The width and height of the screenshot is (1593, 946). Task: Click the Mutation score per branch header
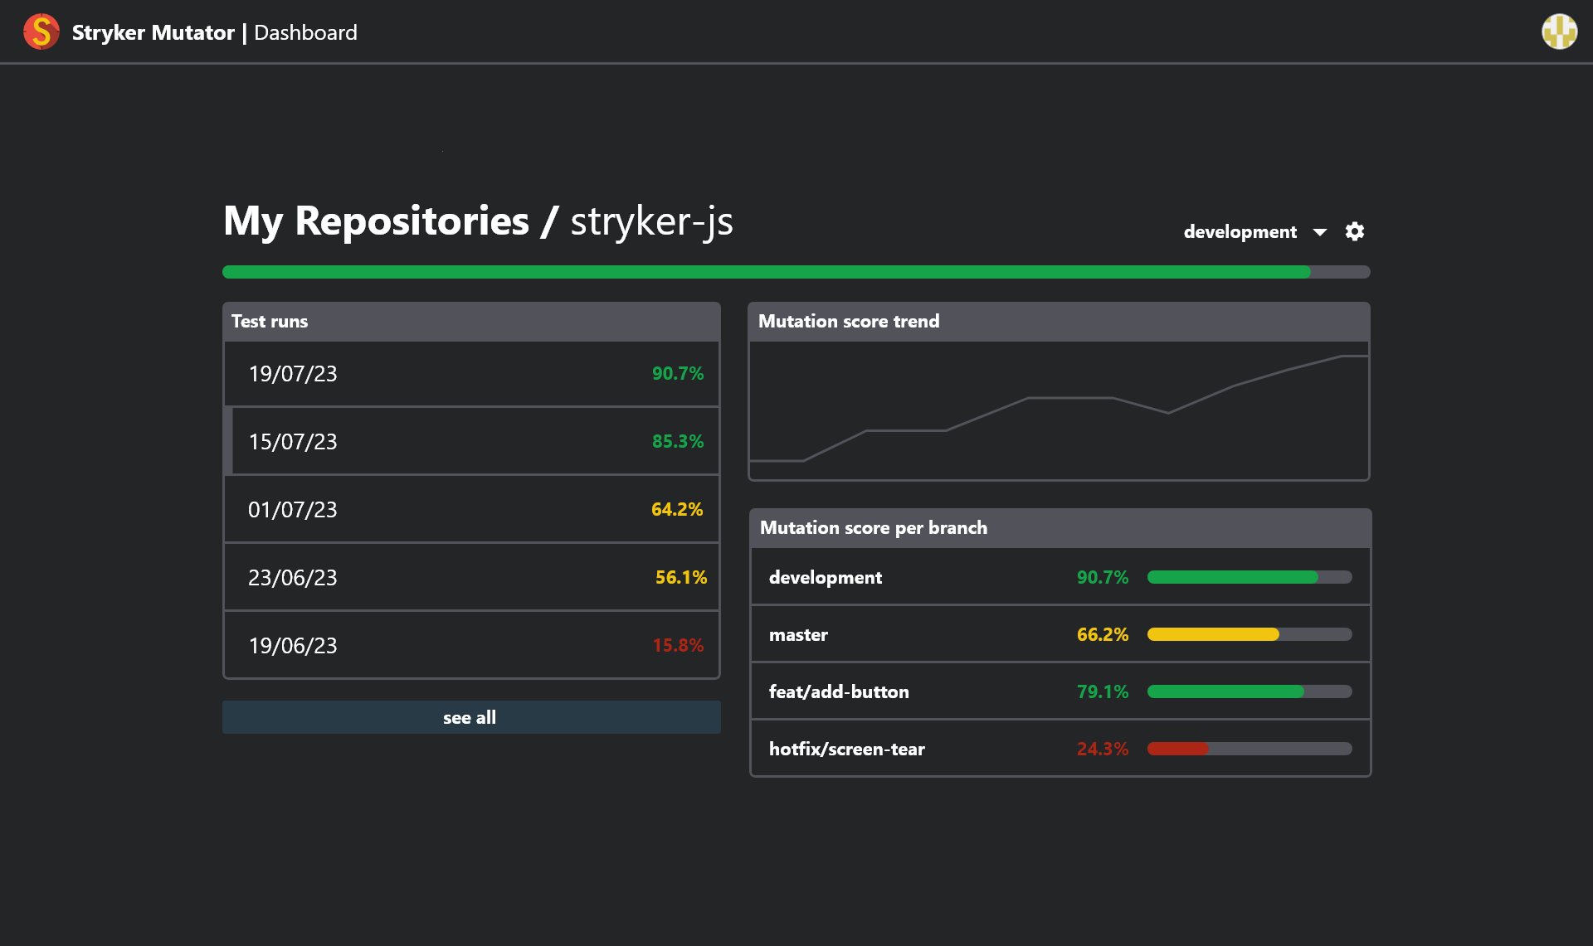point(873,527)
